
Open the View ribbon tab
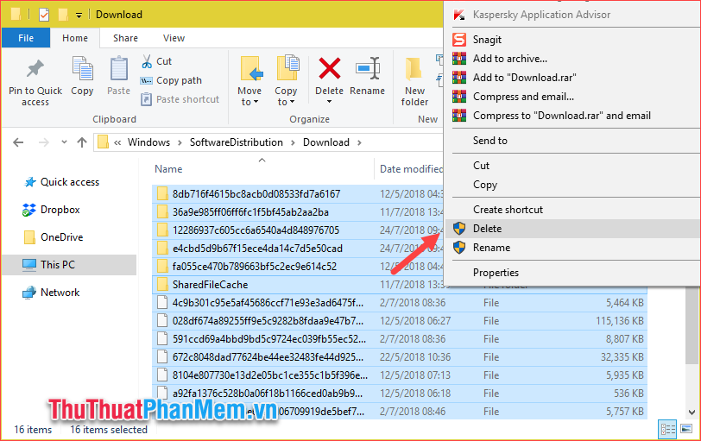click(x=174, y=38)
